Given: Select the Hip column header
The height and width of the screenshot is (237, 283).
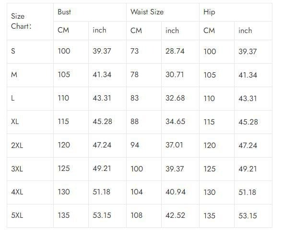Looking at the screenshot, I should point(236,12).
